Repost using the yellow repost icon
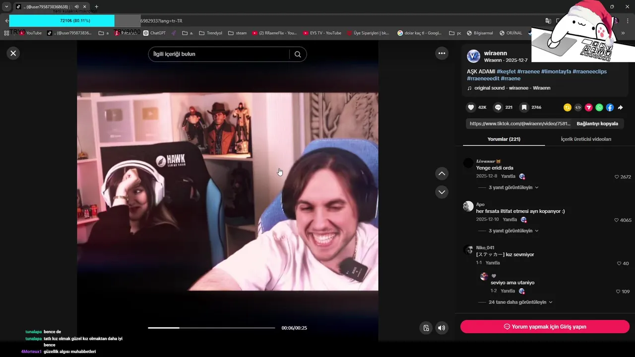Image resolution: width=635 pixels, height=357 pixels. coord(568,108)
